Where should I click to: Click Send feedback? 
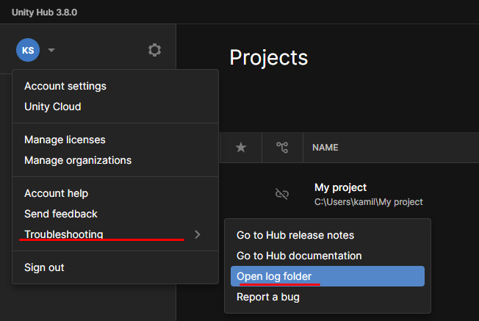click(x=61, y=214)
